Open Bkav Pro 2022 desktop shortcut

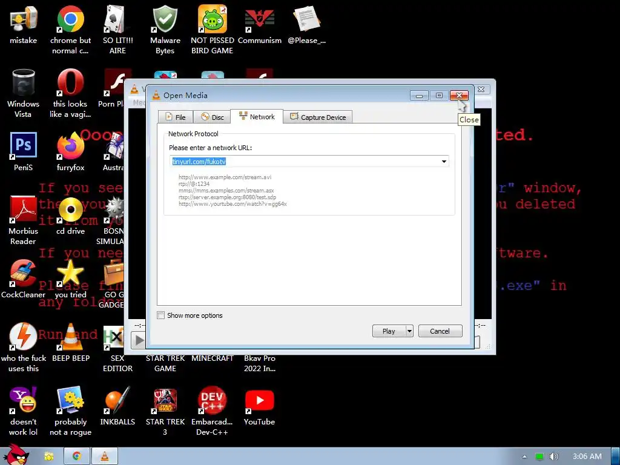coord(260,363)
